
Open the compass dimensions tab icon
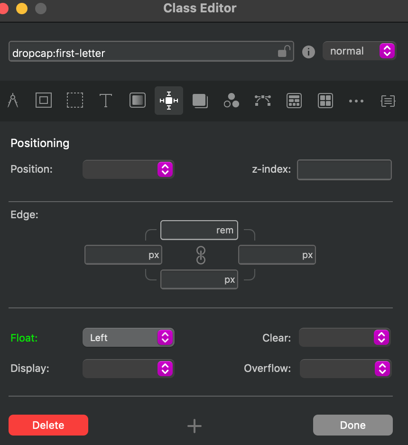(13, 101)
